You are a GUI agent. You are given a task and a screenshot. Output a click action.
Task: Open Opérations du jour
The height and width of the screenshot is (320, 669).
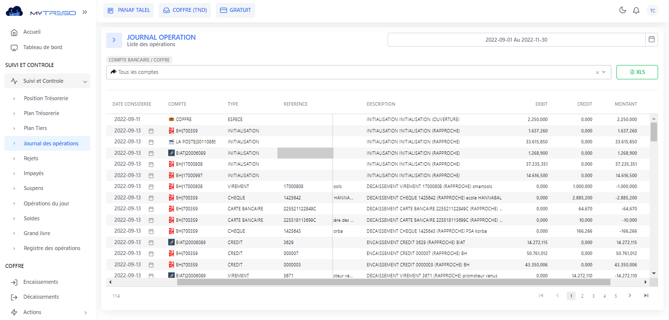pyautogui.click(x=47, y=203)
